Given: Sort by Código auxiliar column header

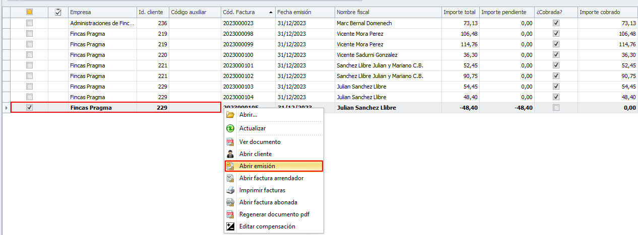Looking at the screenshot, I should point(195,12).
